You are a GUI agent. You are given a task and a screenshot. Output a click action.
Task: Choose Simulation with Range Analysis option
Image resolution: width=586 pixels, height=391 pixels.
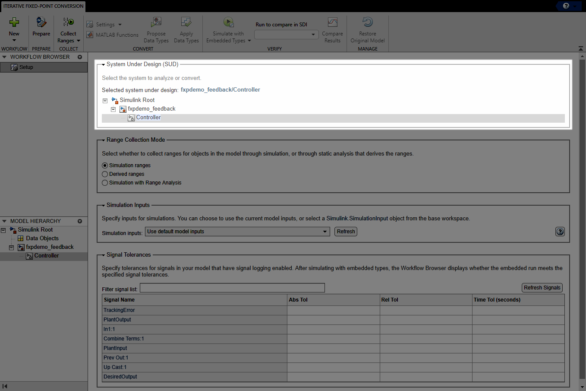(104, 182)
